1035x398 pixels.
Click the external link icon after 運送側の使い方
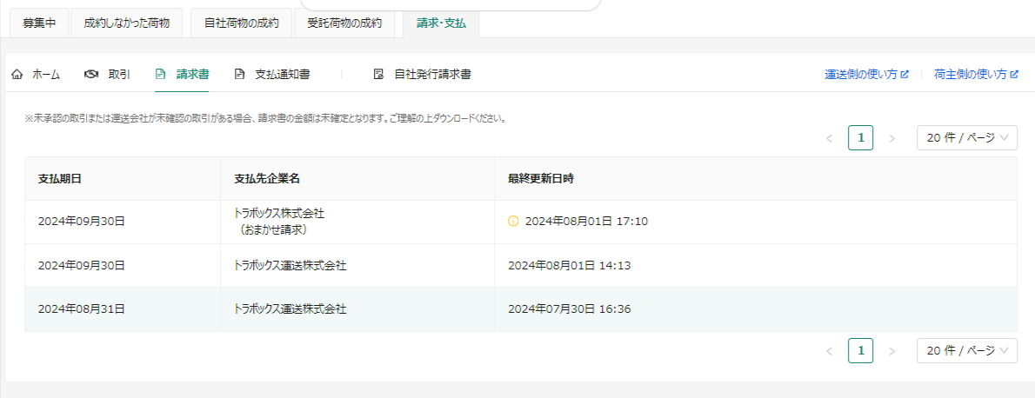[x=905, y=75]
